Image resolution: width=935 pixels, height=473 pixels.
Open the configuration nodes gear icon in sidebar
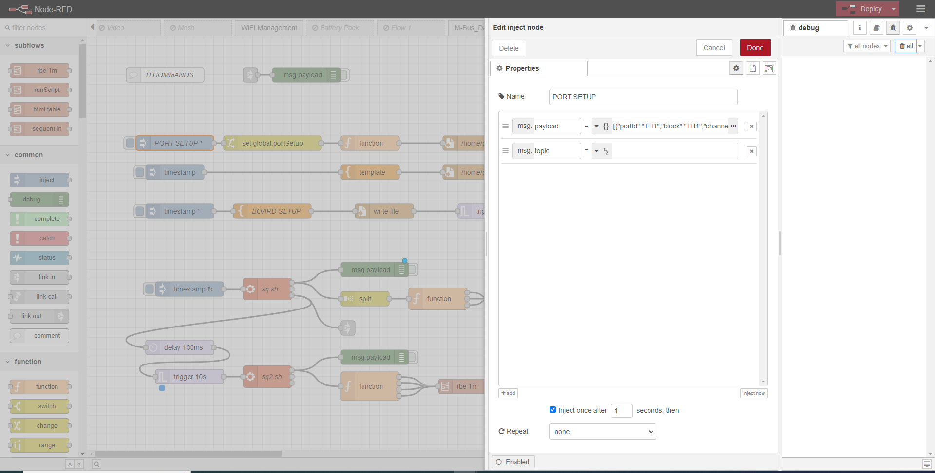click(x=909, y=28)
